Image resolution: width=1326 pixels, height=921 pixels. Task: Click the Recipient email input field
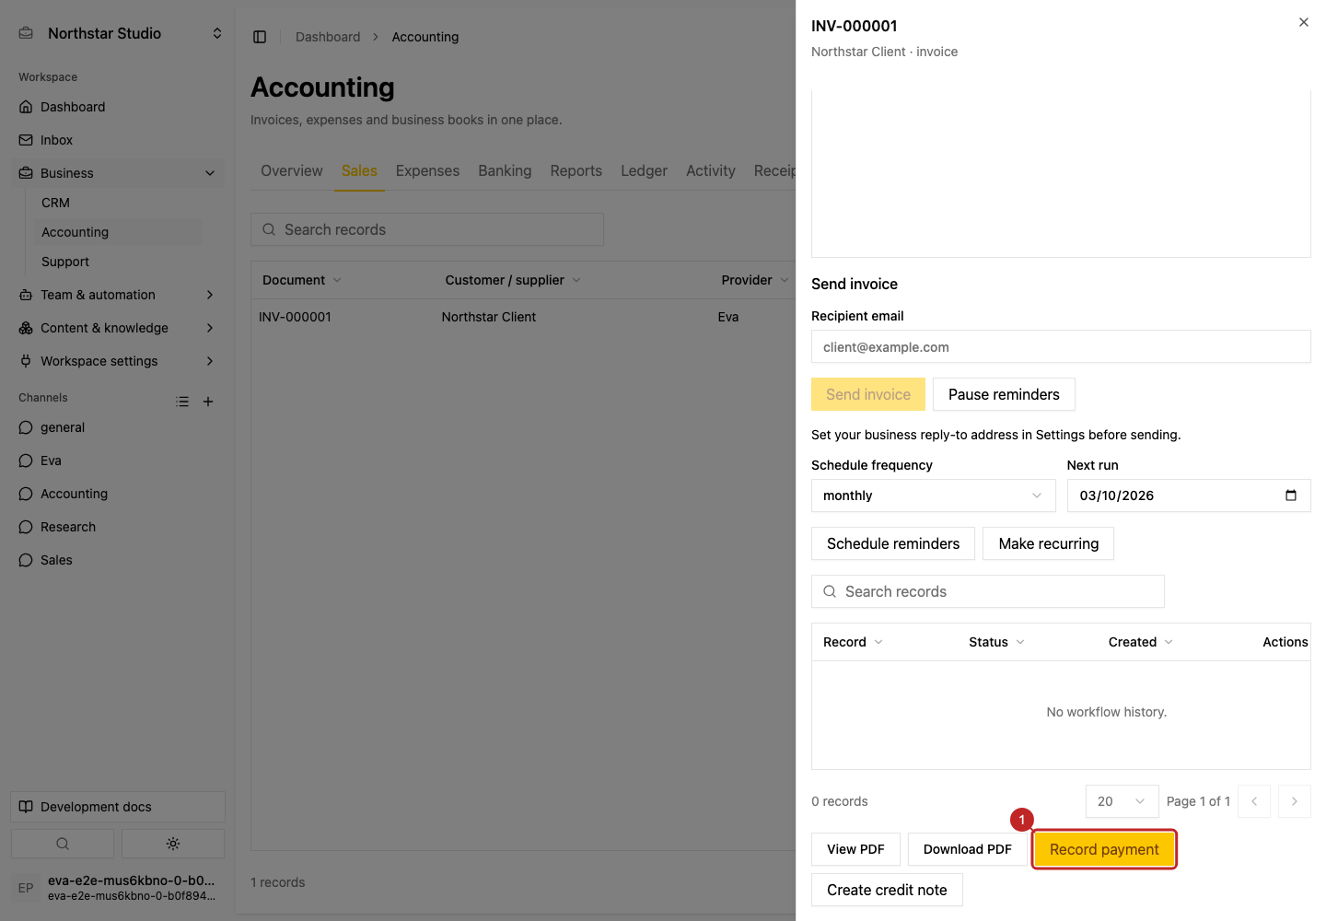pos(1061,347)
